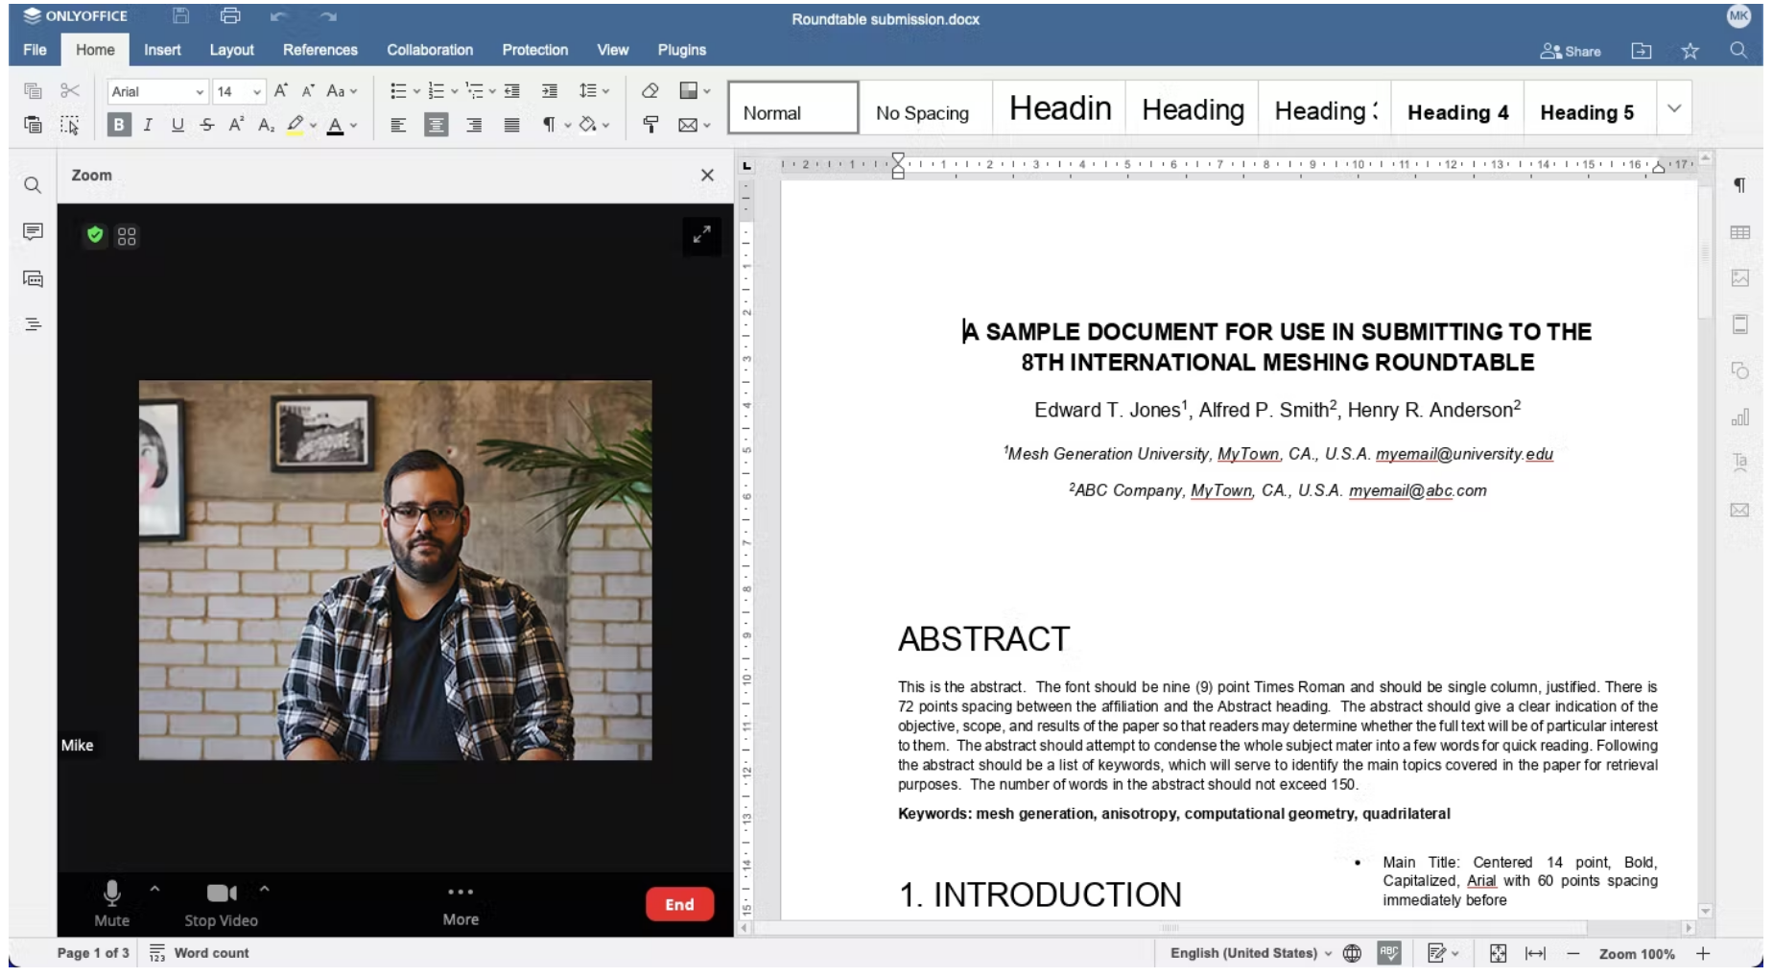
Task: Click the Strikethrough formatting icon
Action: click(x=207, y=125)
